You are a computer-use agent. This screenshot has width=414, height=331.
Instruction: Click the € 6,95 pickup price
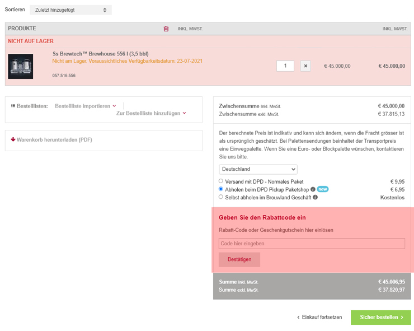point(397,189)
